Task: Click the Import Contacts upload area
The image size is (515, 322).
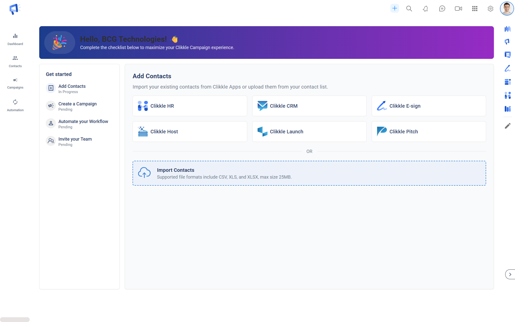Action: [309, 173]
